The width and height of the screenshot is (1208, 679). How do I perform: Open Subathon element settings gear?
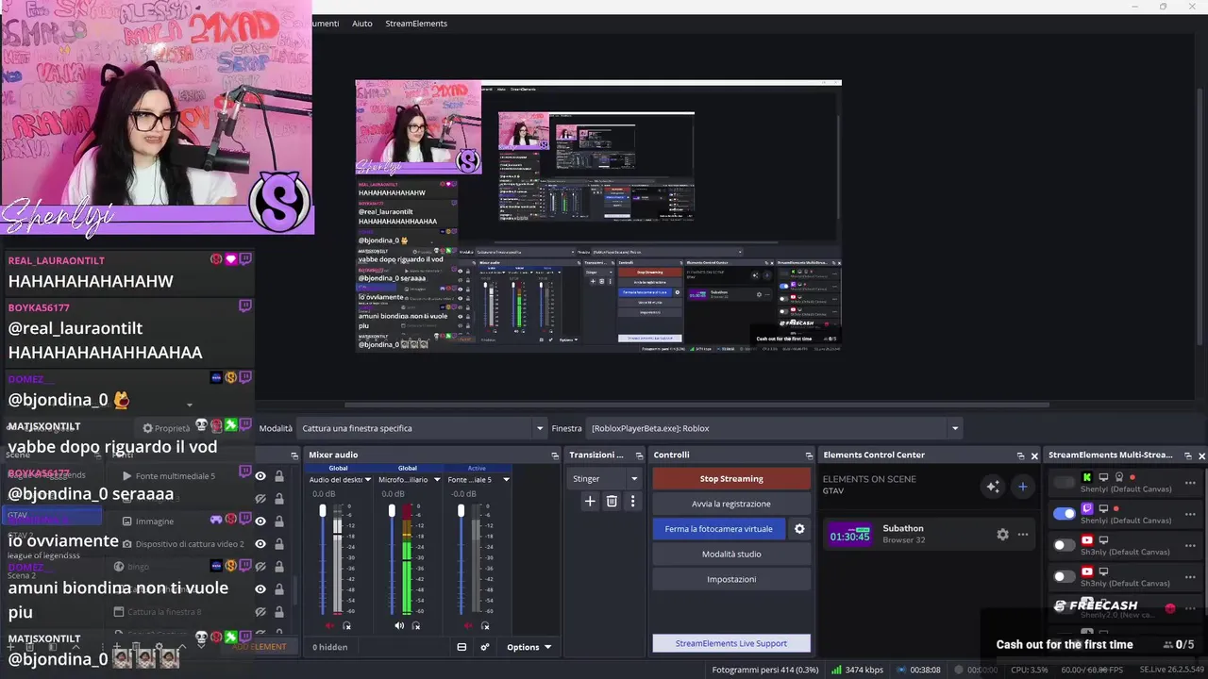[x=1002, y=535]
